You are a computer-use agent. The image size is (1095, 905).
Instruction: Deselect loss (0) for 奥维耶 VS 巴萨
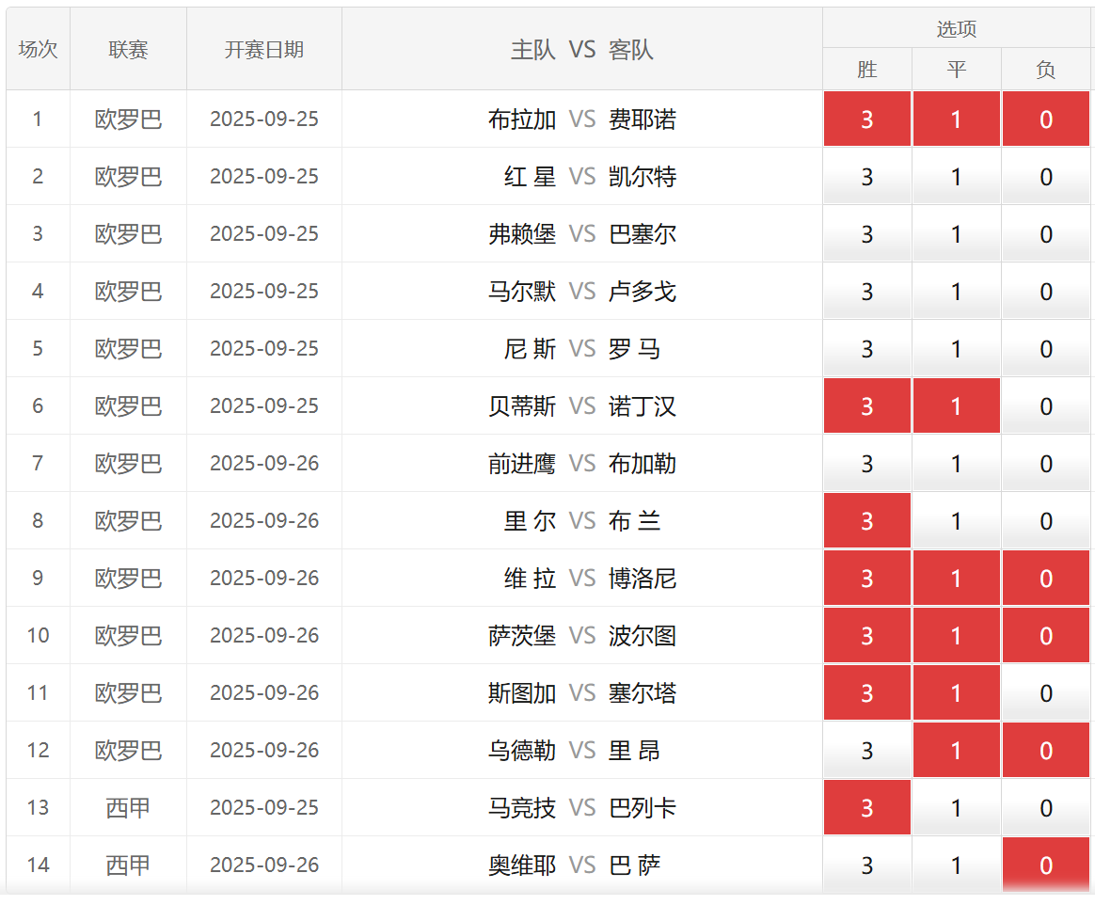pyautogui.click(x=1045, y=865)
